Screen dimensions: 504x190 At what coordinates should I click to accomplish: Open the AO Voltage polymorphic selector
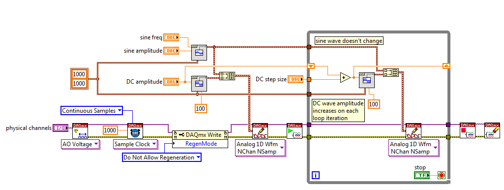point(80,145)
